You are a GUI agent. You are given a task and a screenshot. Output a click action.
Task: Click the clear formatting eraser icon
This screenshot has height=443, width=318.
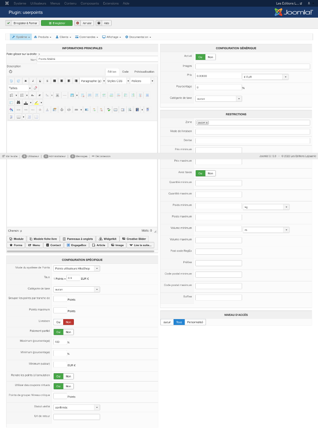[x=35, y=88]
